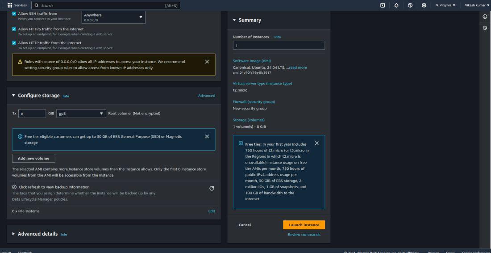
Task: Click Firewall (security group) heading
Action: [x=254, y=101]
